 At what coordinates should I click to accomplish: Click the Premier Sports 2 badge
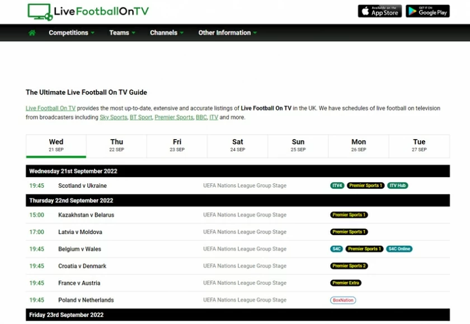tap(349, 266)
